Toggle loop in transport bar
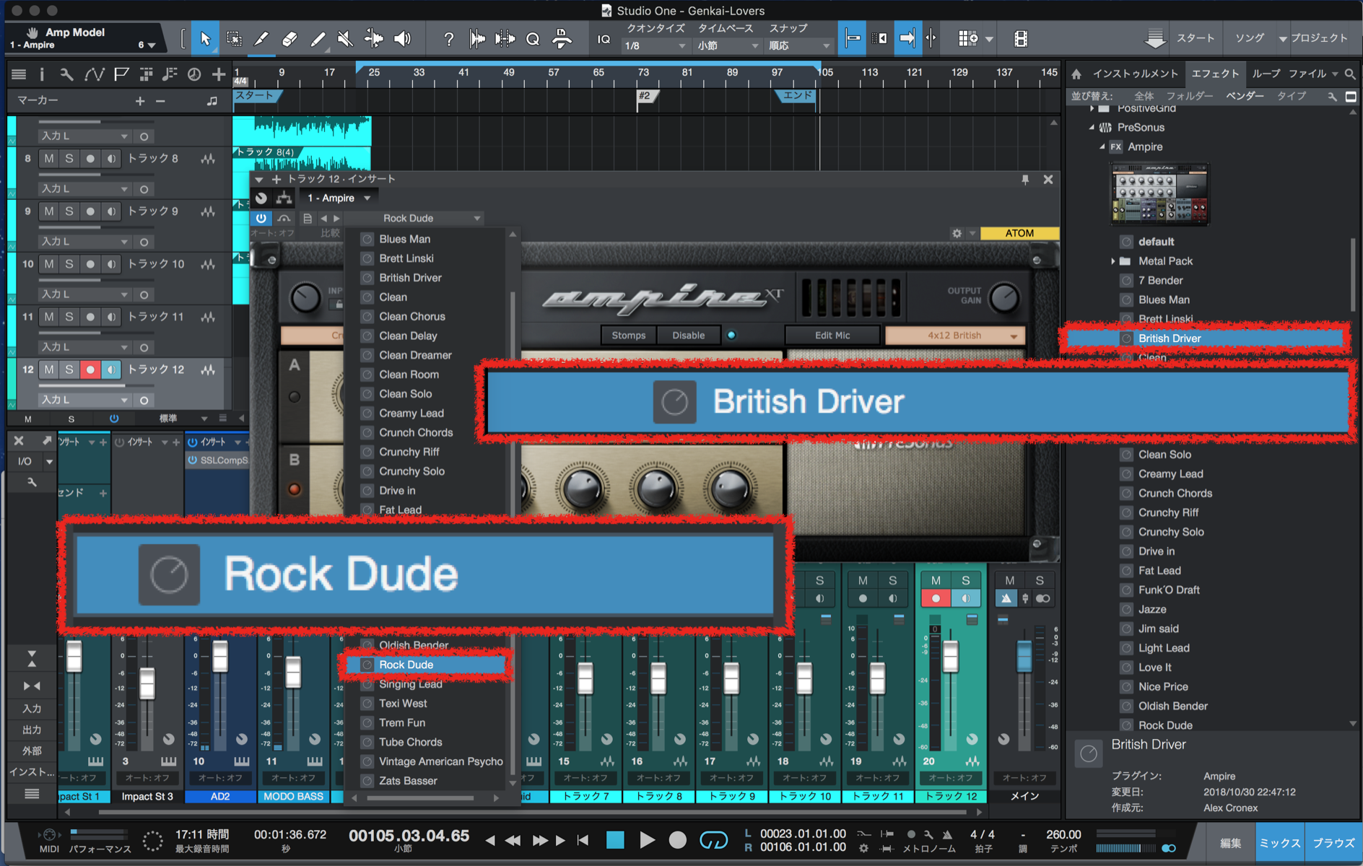This screenshot has height=866, width=1363. 713,839
